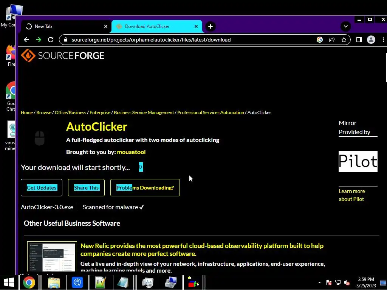
Task: Click the AutoClicker project title
Action: (96, 126)
